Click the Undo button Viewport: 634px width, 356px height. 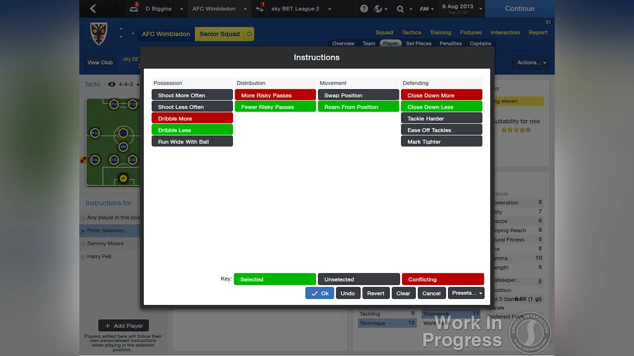click(348, 293)
